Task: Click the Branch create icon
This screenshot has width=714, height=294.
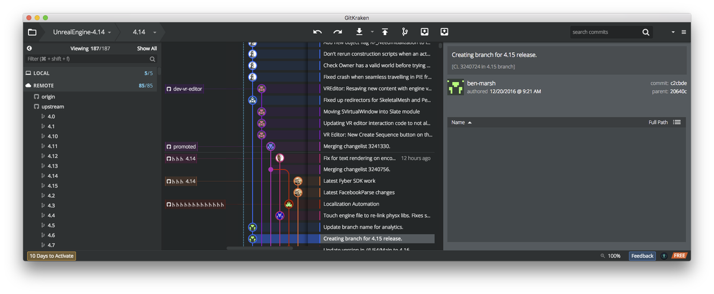Action: click(405, 32)
